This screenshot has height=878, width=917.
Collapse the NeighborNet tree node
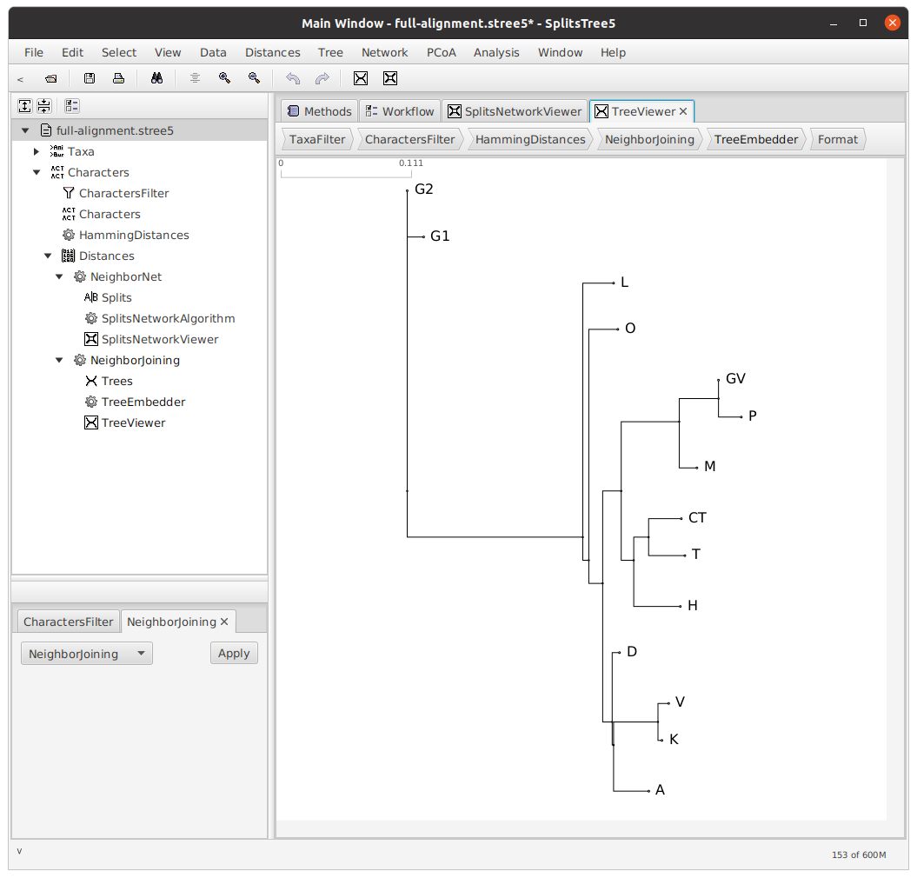tap(59, 277)
